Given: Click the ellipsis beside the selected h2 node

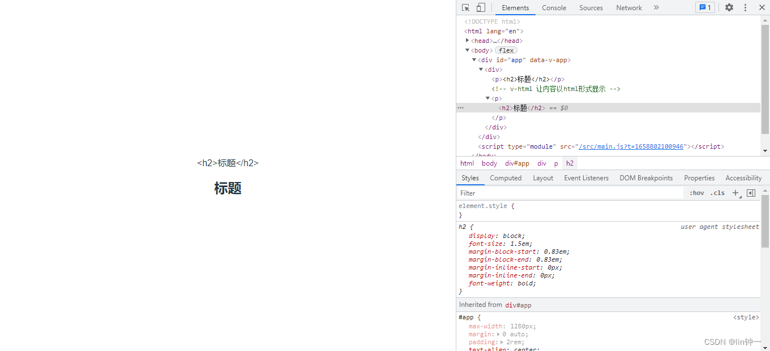Looking at the screenshot, I should (x=460, y=107).
